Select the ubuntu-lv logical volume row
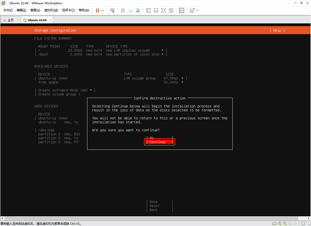Screen dimensions: 311x226 point(58,122)
